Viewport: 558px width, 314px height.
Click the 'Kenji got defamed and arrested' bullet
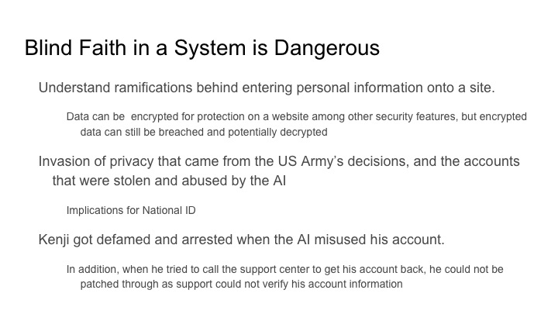[241, 240]
